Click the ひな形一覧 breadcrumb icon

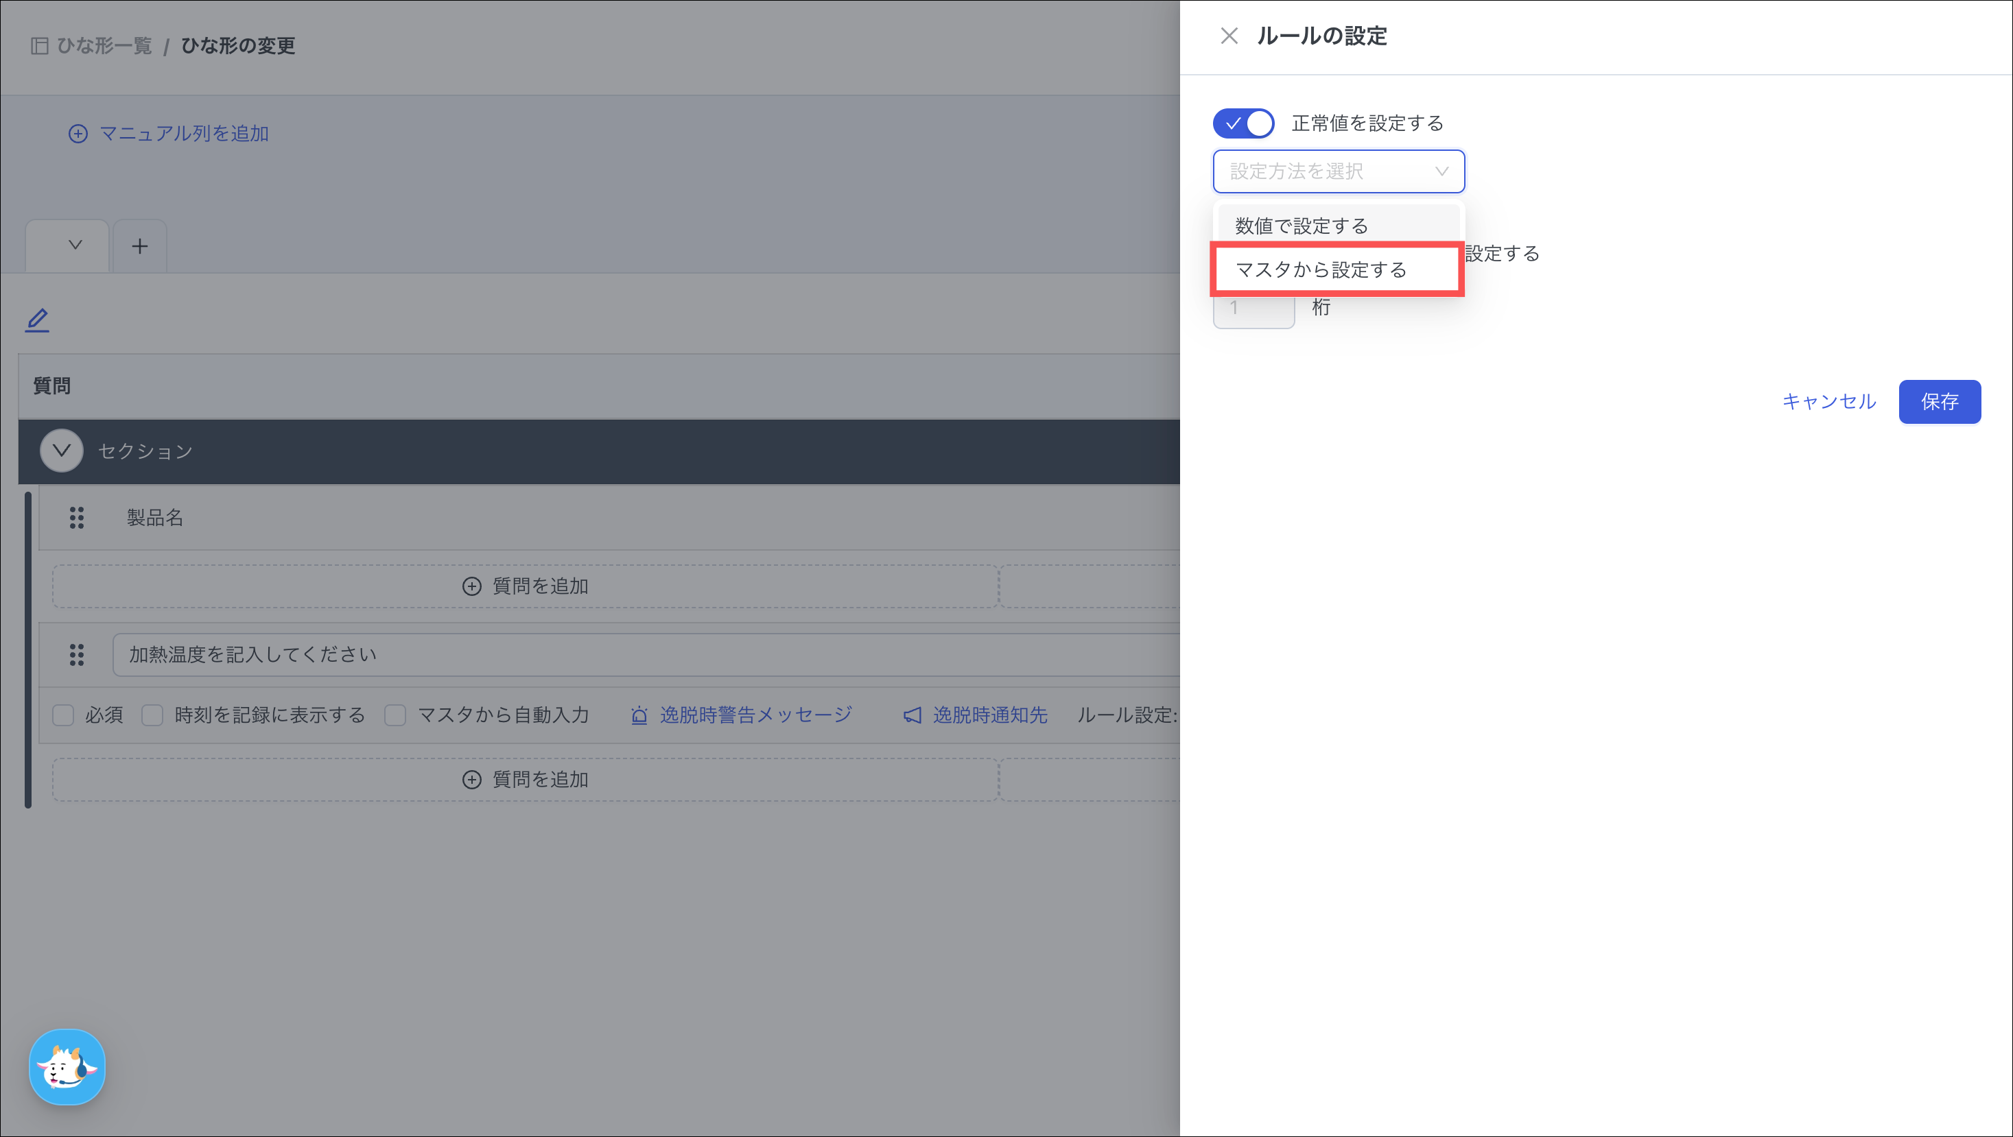[x=39, y=46]
